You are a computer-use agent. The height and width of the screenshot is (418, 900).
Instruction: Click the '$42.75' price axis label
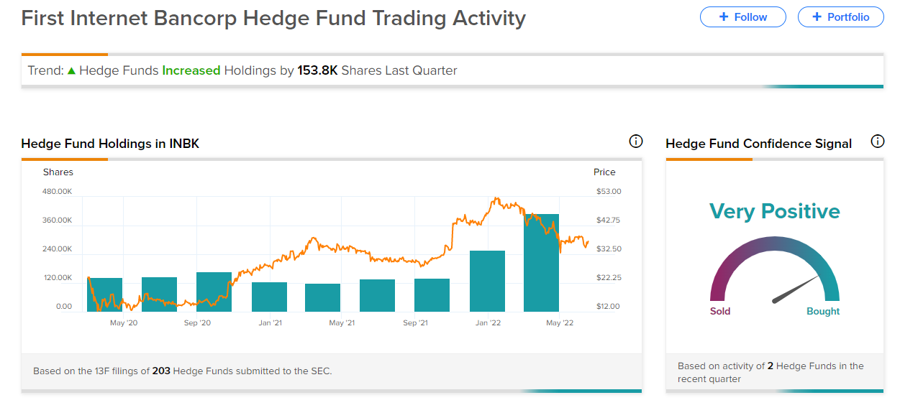(x=609, y=220)
